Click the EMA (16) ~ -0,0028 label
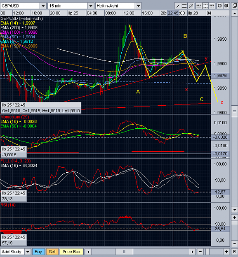 pos(19,121)
